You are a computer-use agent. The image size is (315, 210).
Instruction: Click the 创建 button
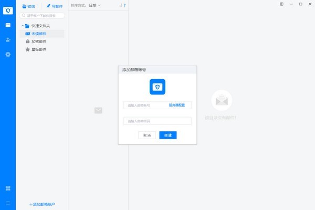click(x=168, y=135)
